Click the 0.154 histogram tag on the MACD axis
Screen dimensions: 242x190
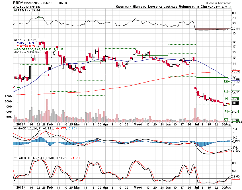coord(236,141)
